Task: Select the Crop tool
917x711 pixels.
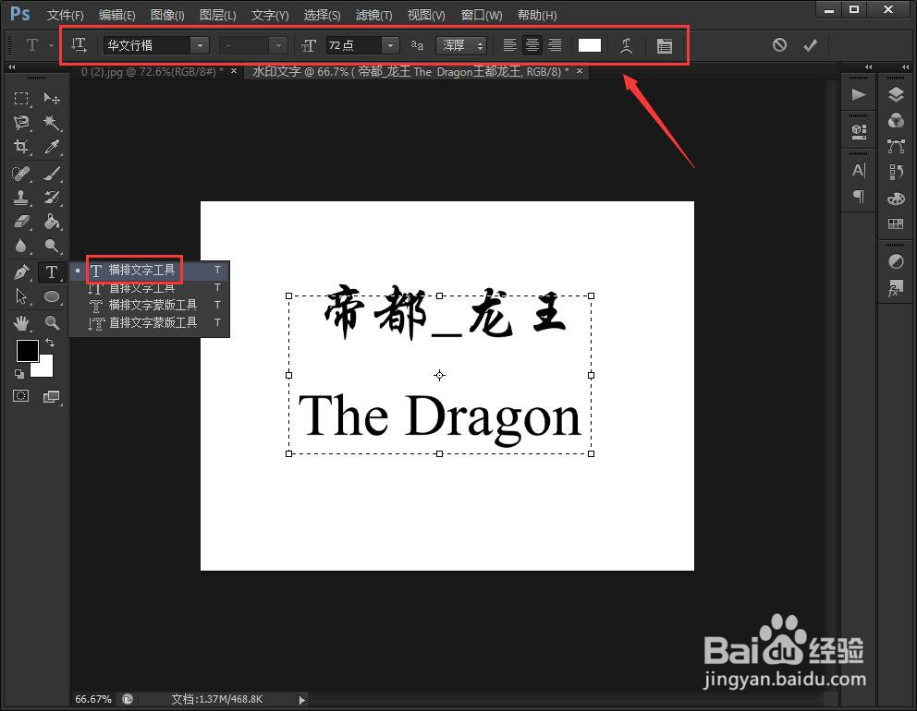Action: (20, 147)
